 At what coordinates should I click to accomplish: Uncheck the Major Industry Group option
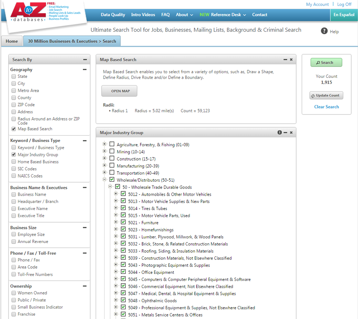pos(14,155)
